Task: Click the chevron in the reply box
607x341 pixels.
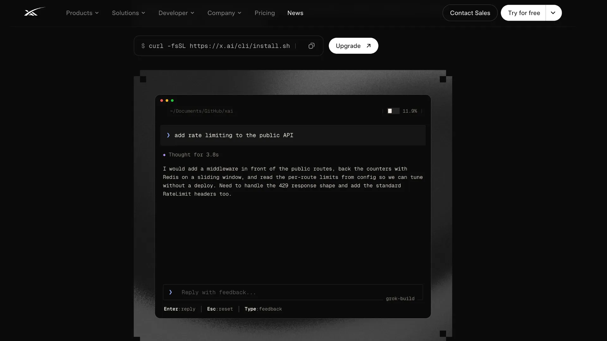Action: 171,292
